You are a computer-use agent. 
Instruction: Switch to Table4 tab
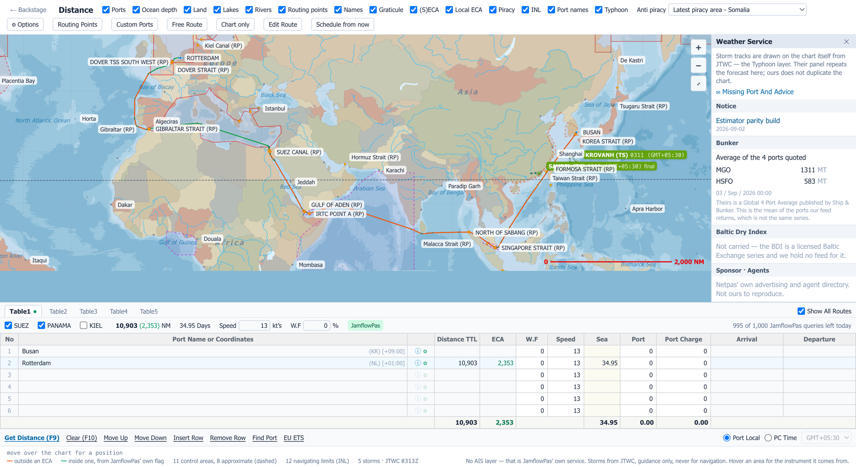119,311
